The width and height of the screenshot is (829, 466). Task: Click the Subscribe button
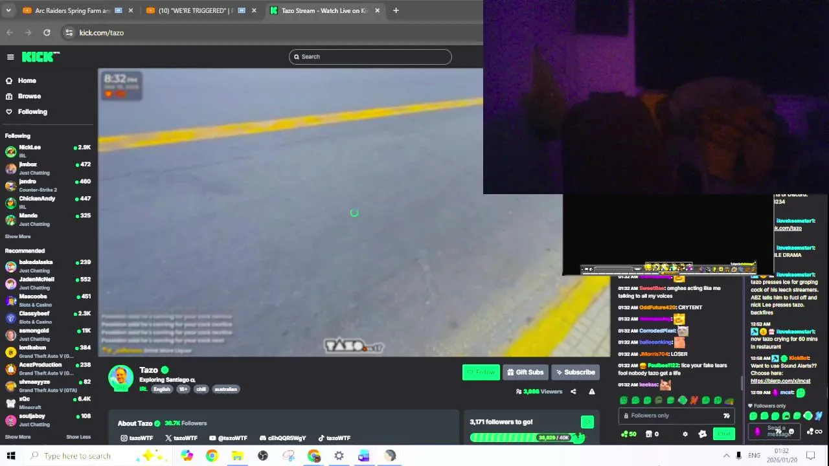tap(574, 372)
